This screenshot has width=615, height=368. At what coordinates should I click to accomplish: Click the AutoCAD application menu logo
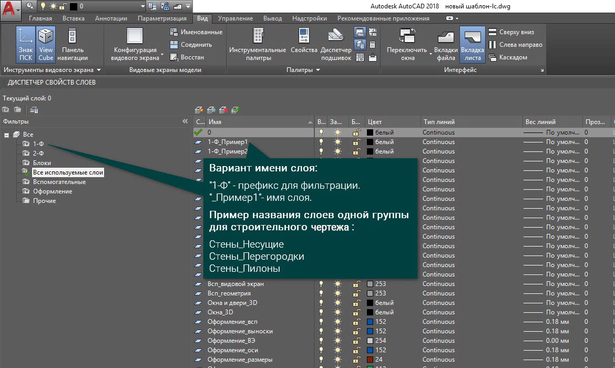click(x=11, y=8)
